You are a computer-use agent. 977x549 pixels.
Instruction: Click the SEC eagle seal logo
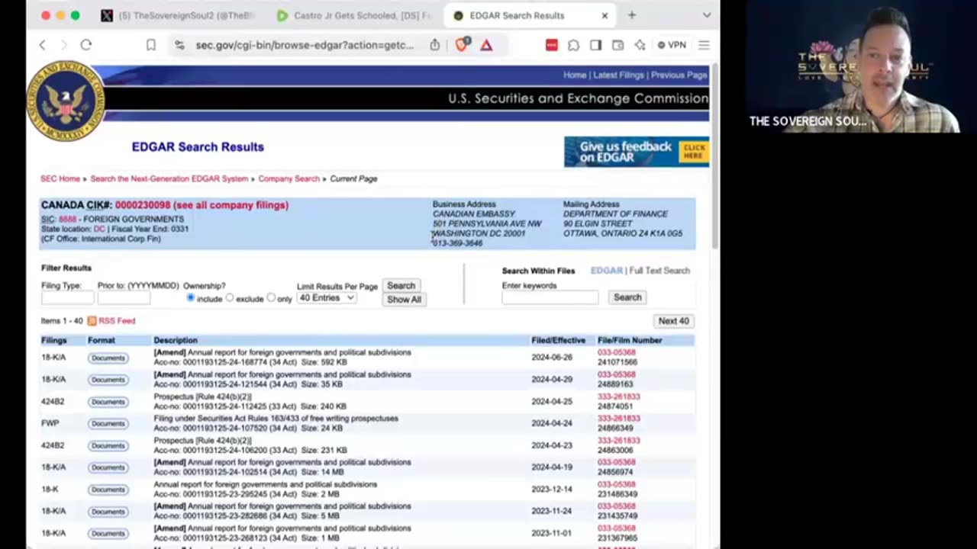pyautogui.click(x=65, y=101)
